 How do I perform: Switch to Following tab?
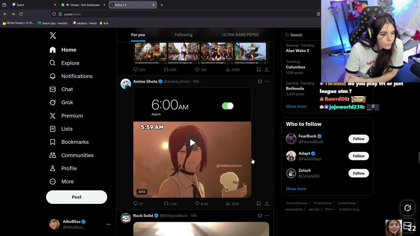[183, 35]
